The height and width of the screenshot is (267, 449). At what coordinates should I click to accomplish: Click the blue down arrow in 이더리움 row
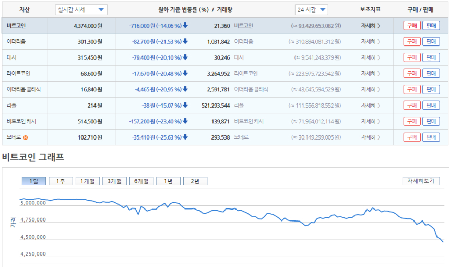point(185,42)
